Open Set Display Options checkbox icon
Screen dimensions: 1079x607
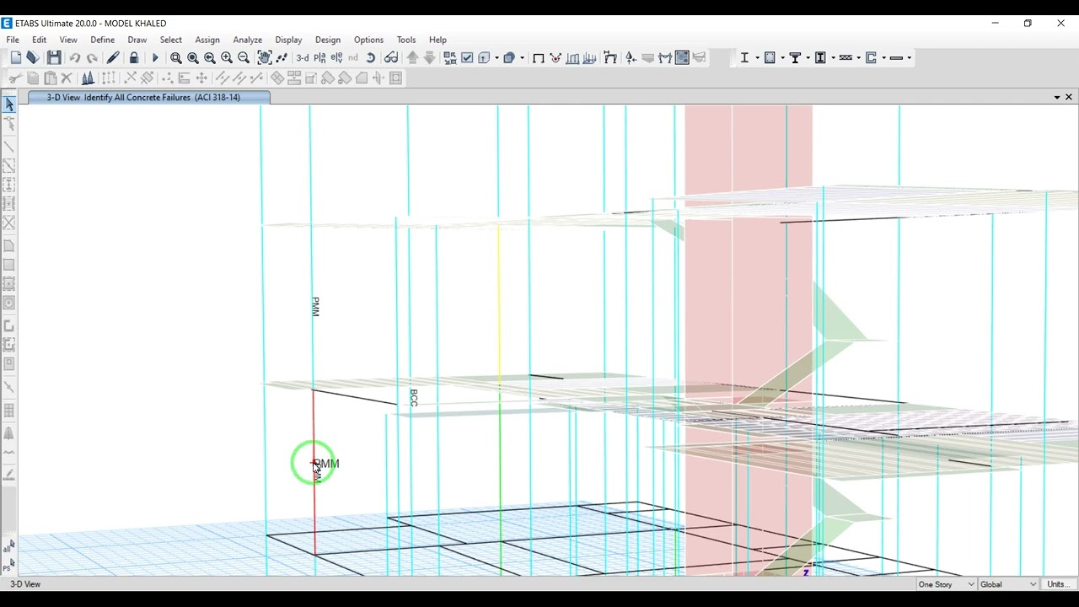(467, 57)
